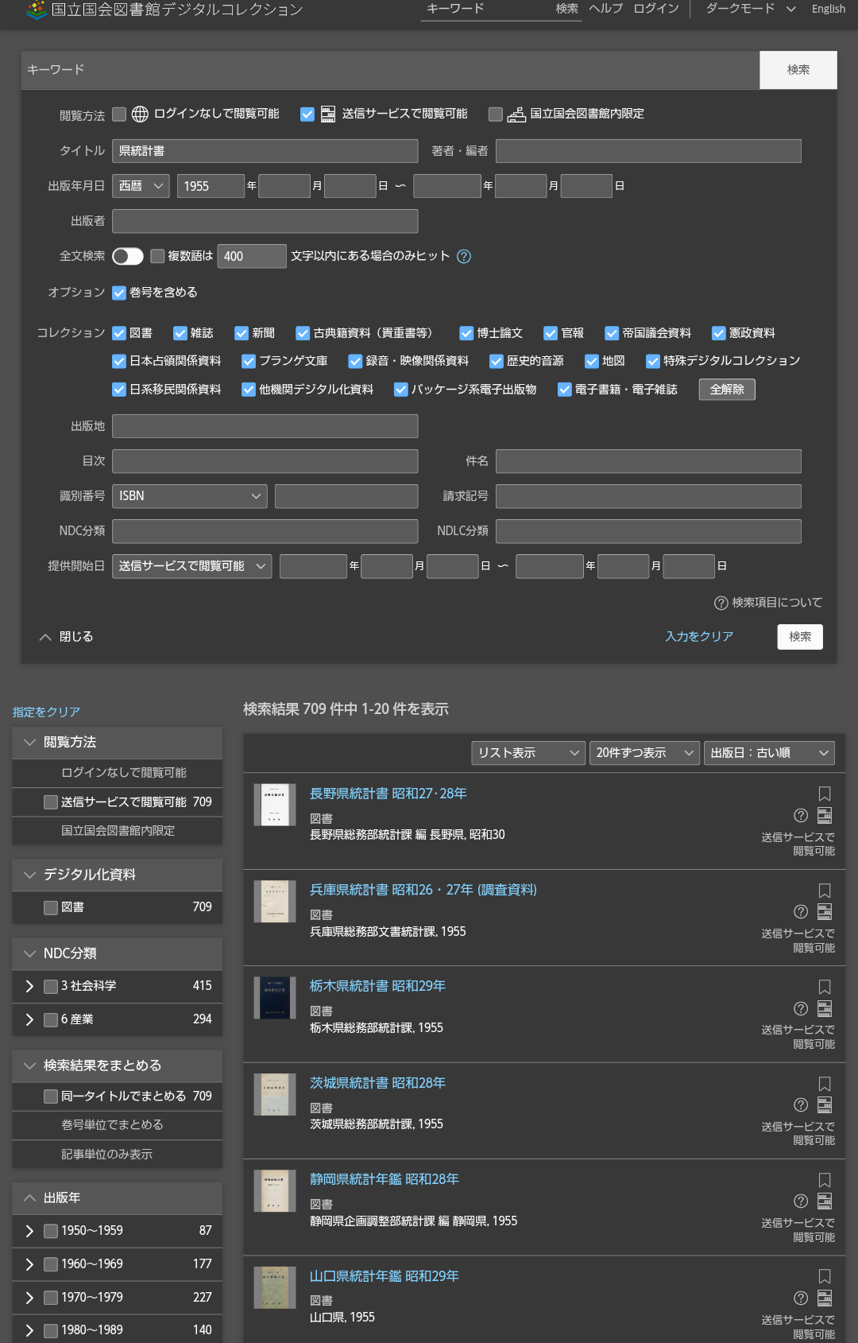
Task: Click the 全解除 collections button
Action: pos(727,390)
